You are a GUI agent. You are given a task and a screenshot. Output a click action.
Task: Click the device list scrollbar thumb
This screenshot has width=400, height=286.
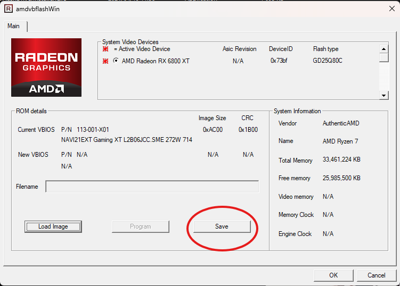(x=383, y=57)
